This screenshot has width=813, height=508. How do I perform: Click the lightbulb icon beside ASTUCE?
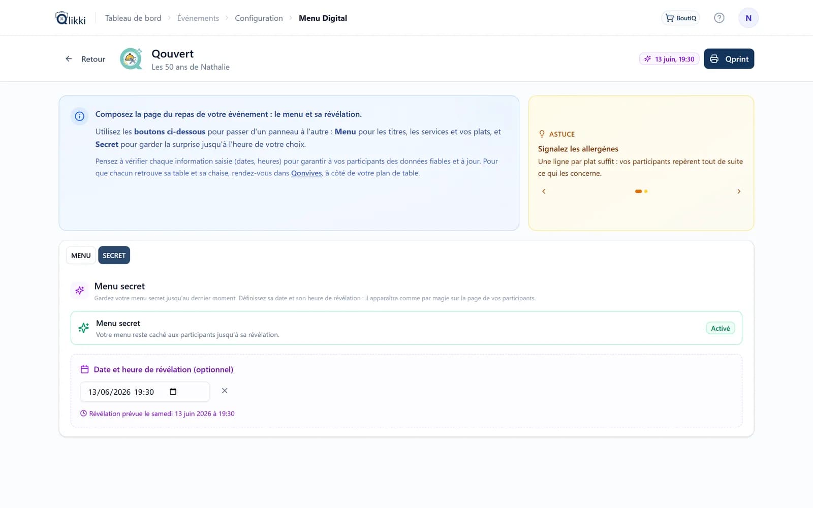coord(542,134)
